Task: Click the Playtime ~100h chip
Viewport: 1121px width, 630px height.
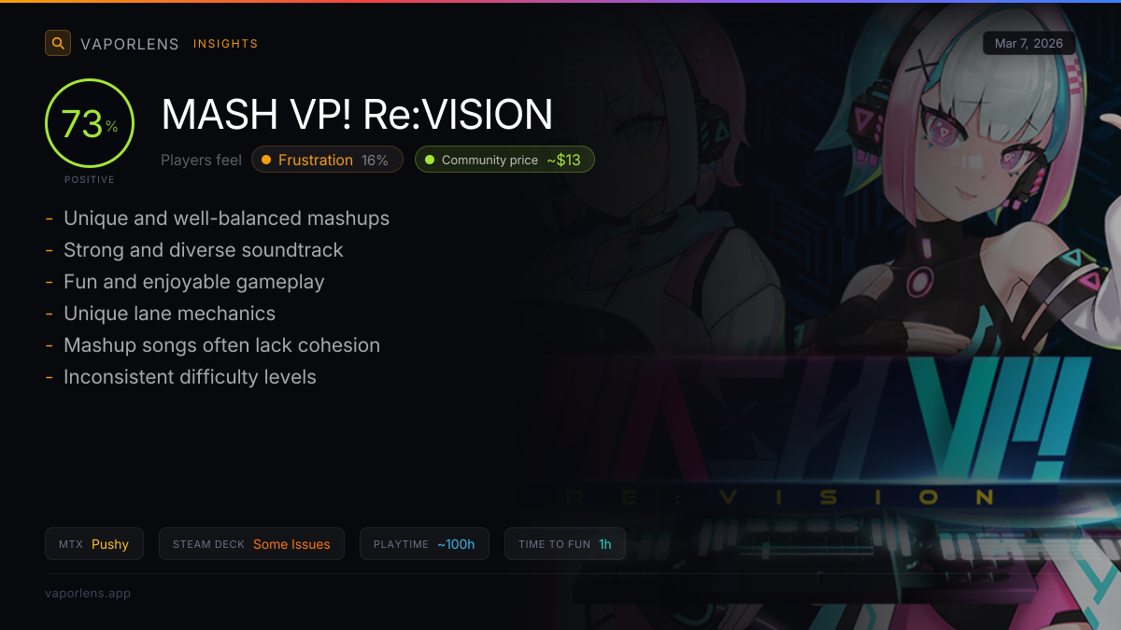Action: (x=424, y=544)
